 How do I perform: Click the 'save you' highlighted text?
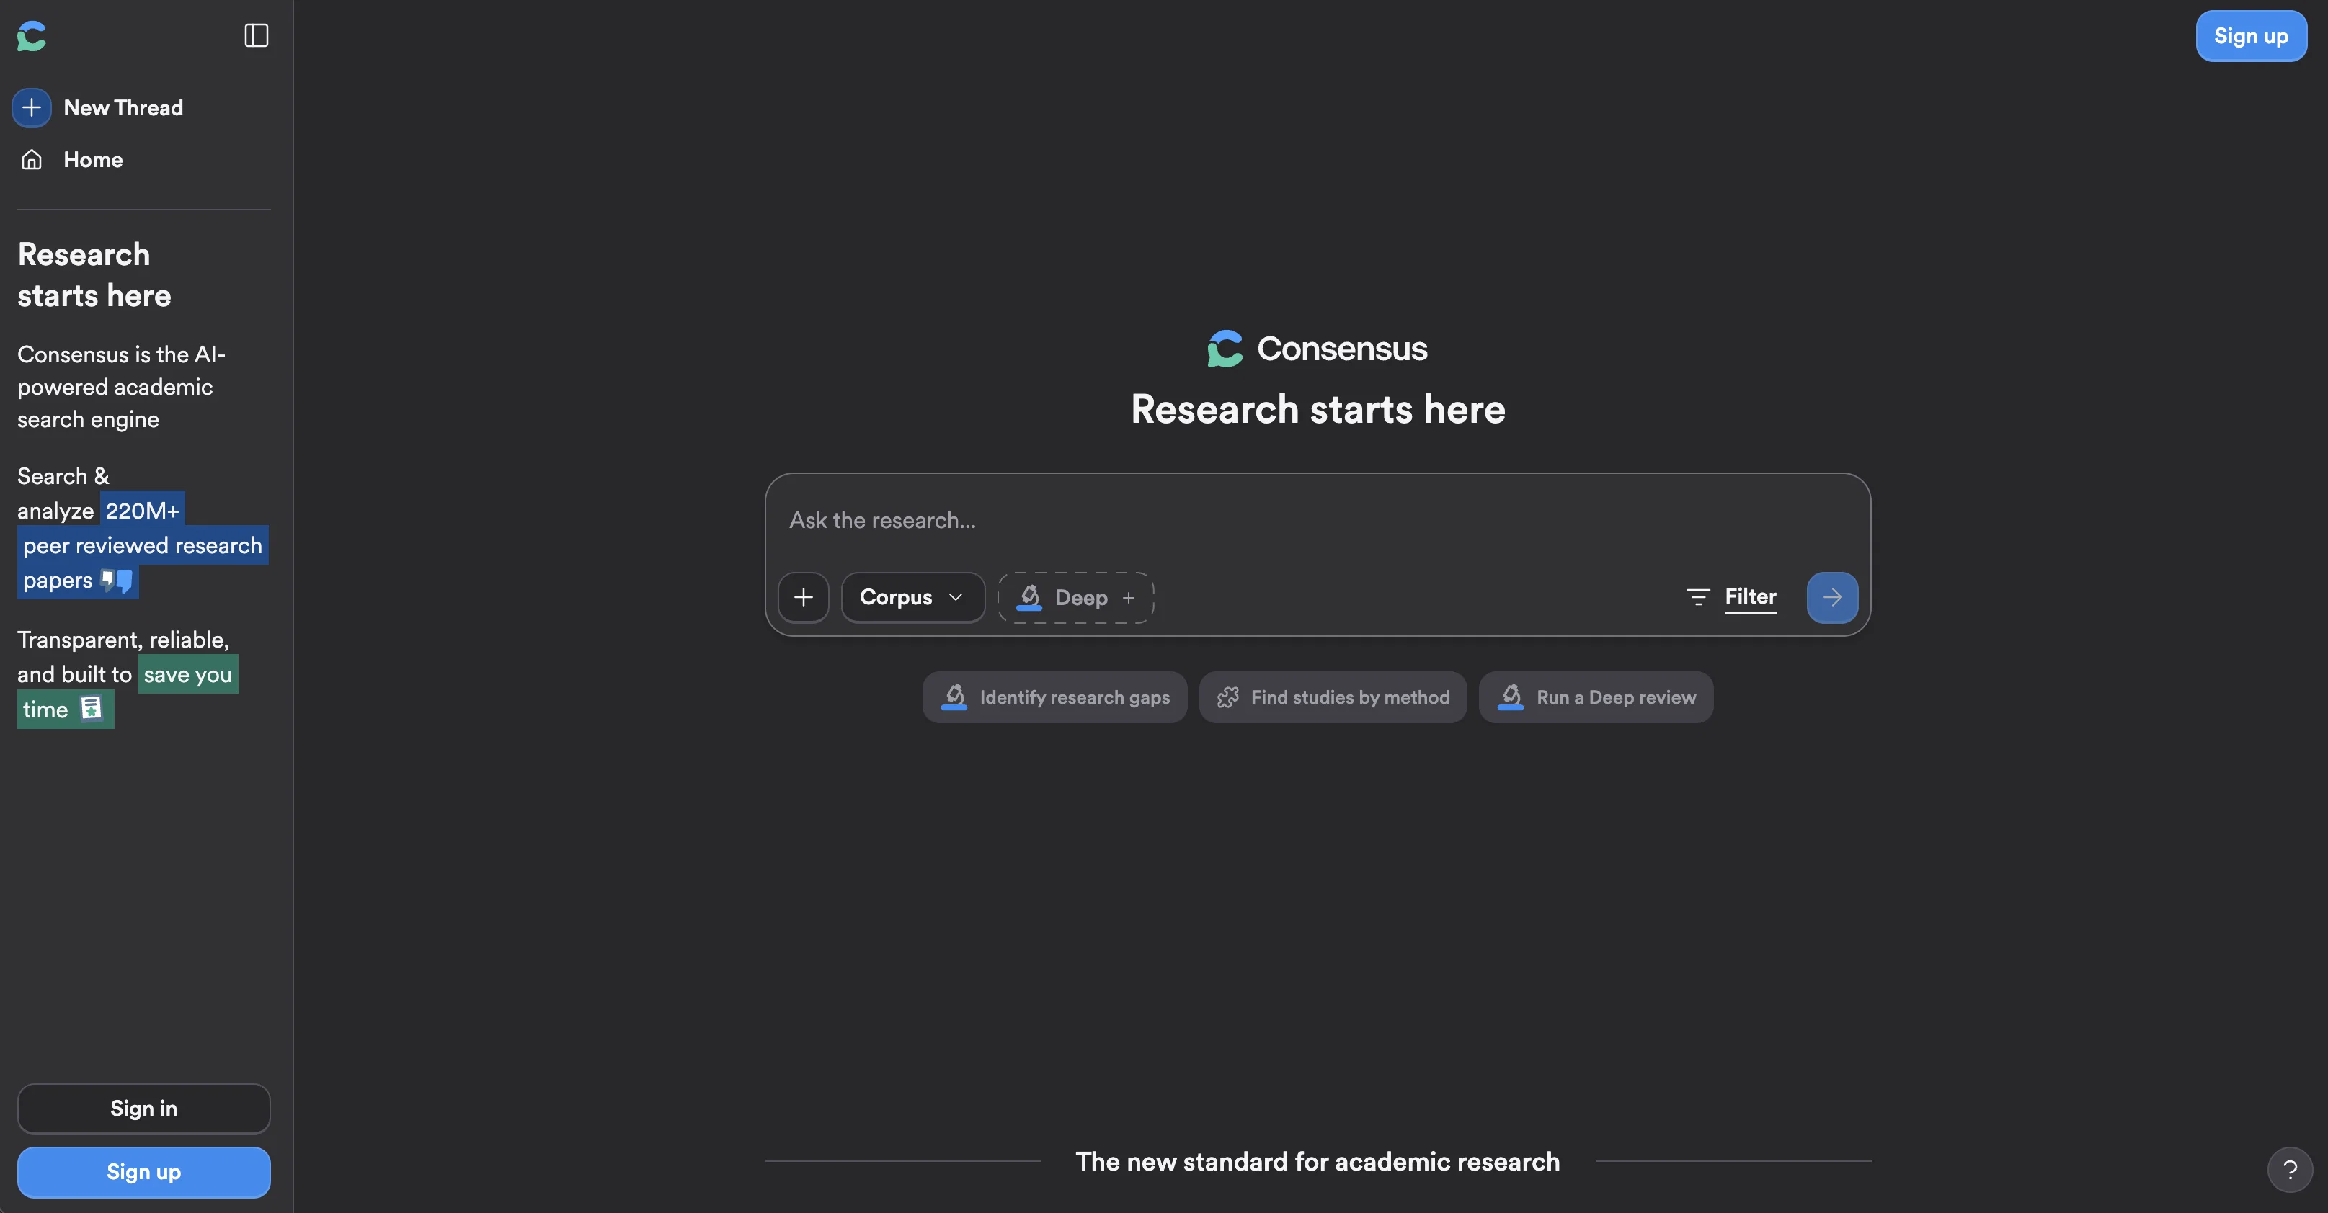tap(188, 675)
